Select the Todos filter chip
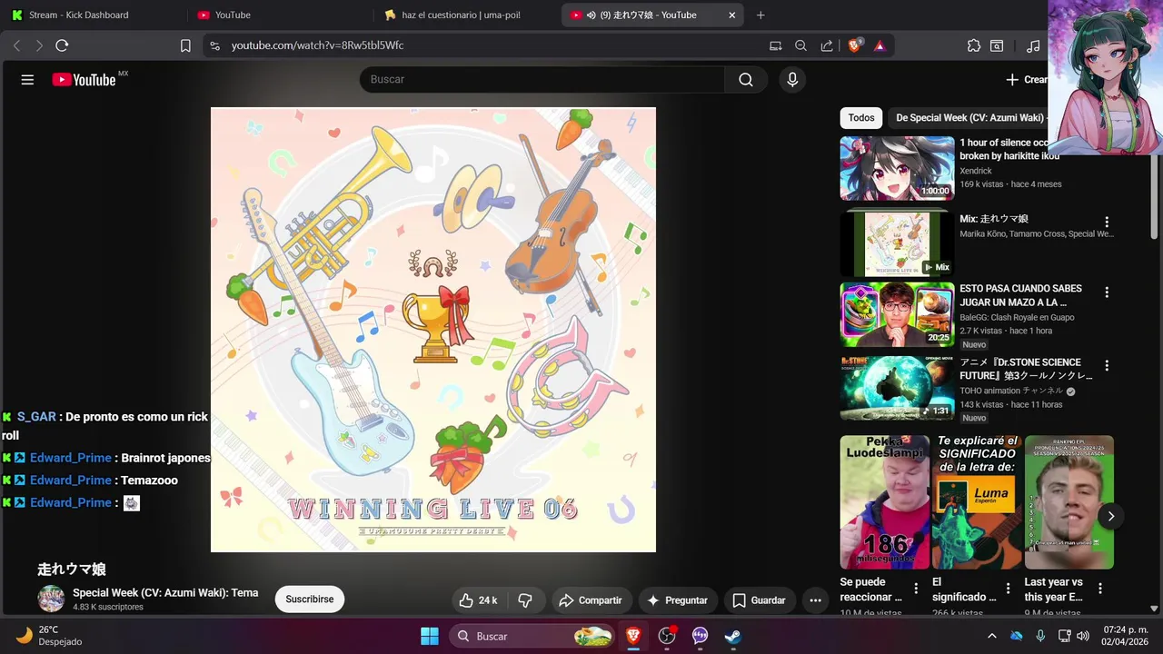Image resolution: width=1163 pixels, height=654 pixels. (x=861, y=117)
